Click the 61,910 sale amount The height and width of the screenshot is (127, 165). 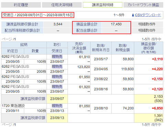coord(85,57)
